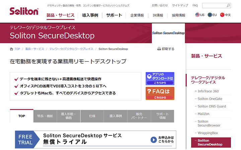Click the orange FAQ button
Image resolution: width=241 pixels, height=150 pixels.
[x=160, y=93]
